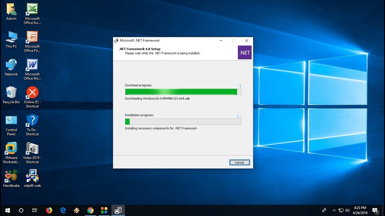Open Task View from the taskbar
This screenshot has height=216, width=385.
pyautogui.click(x=35, y=210)
